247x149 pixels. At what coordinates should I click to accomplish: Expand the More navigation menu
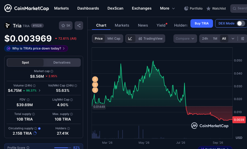tap(167, 8)
